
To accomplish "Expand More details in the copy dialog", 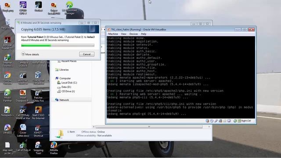I will coord(30,54).
